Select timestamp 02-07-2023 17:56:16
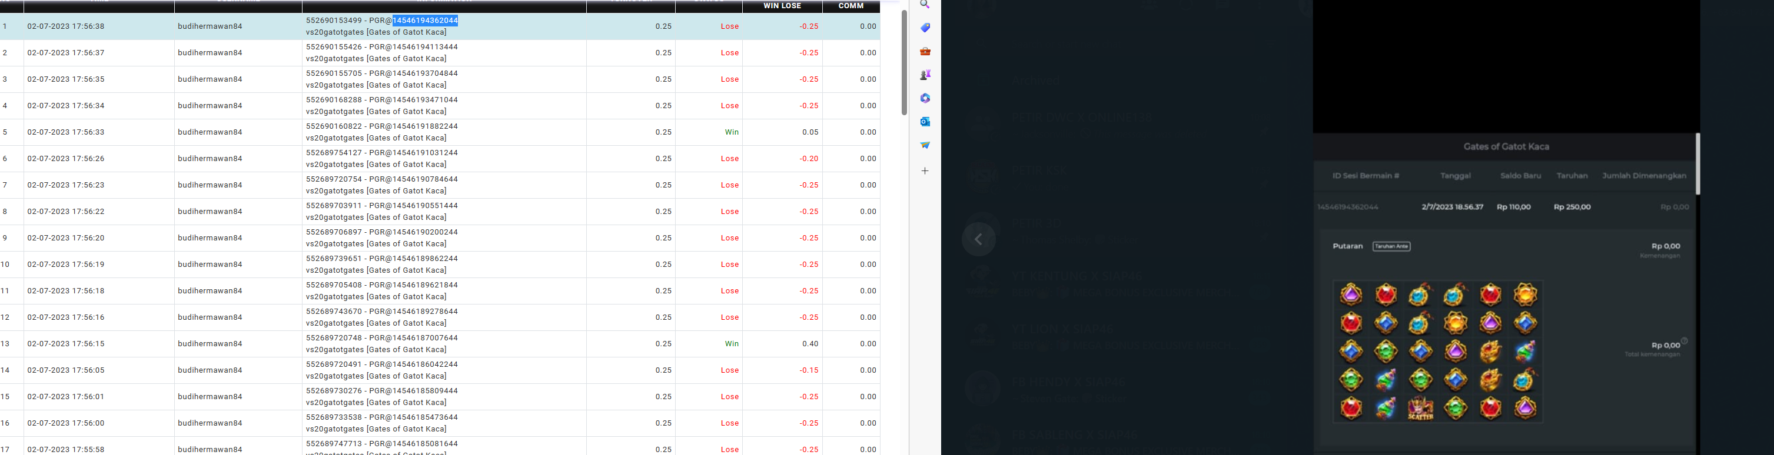 click(x=66, y=317)
